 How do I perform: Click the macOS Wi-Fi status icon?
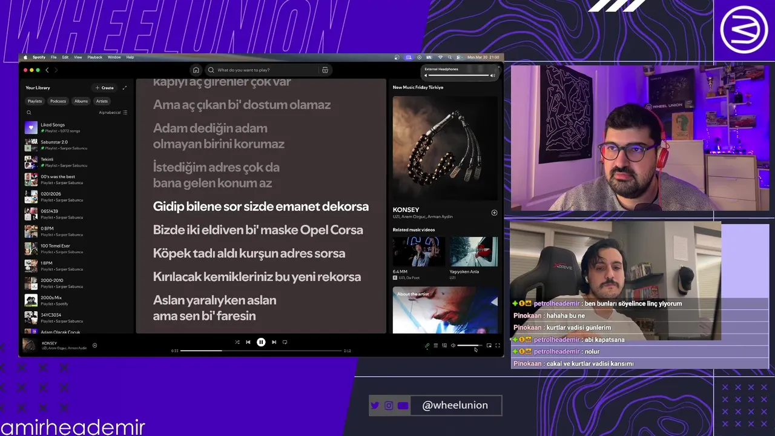pyautogui.click(x=440, y=57)
